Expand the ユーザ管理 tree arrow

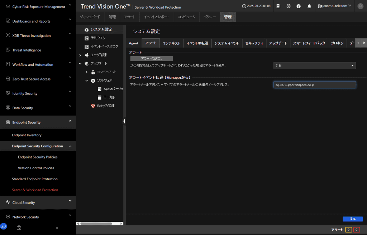pyautogui.click(x=80, y=55)
